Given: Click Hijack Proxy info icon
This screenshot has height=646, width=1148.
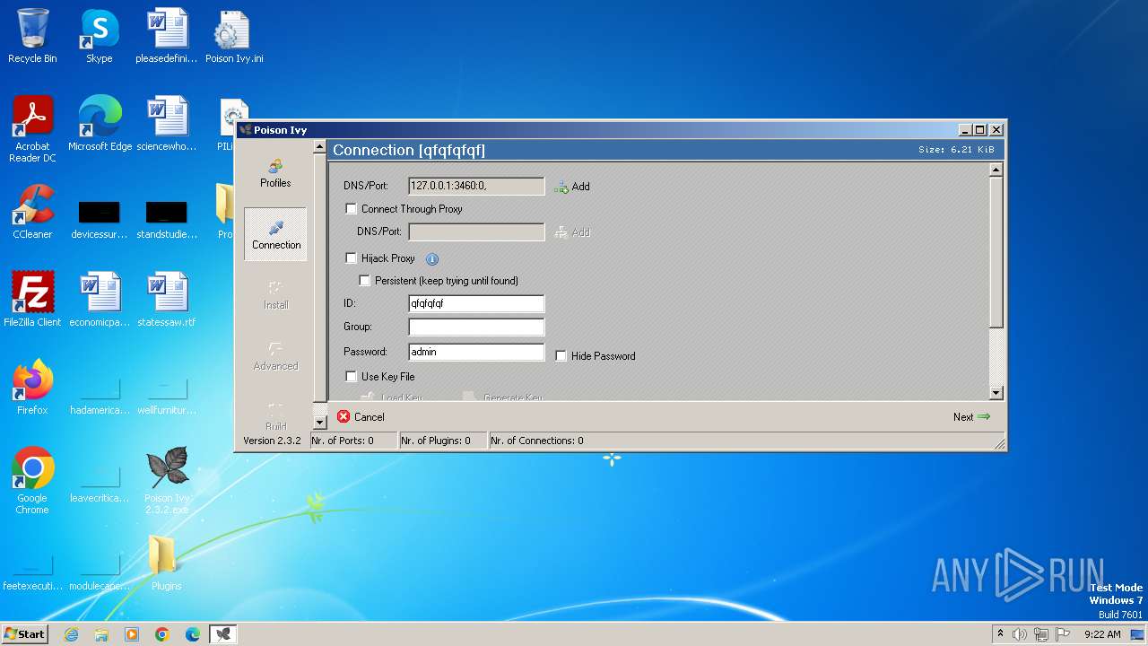Looking at the screenshot, I should coord(431,258).
